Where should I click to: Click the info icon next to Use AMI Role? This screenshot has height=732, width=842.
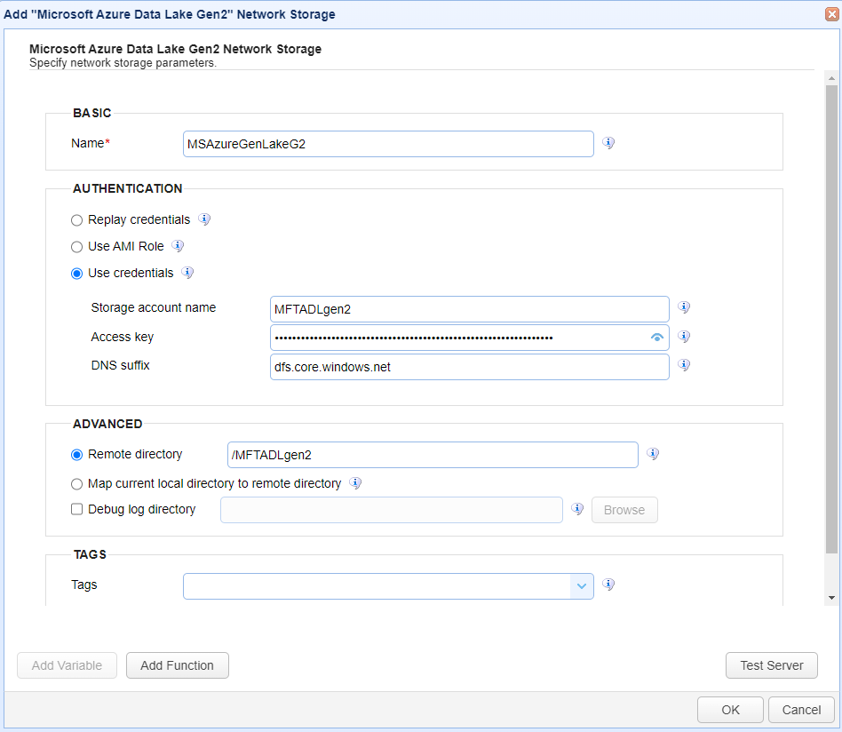pos(178,246)
